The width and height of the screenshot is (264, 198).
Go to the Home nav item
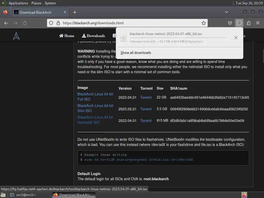[x=67, y=36]
